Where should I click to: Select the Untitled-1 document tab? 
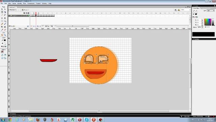[x=12, y=7]
